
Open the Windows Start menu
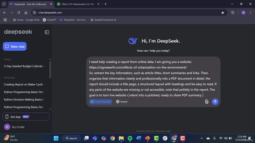pyautogui.click(x=56, y=138)
